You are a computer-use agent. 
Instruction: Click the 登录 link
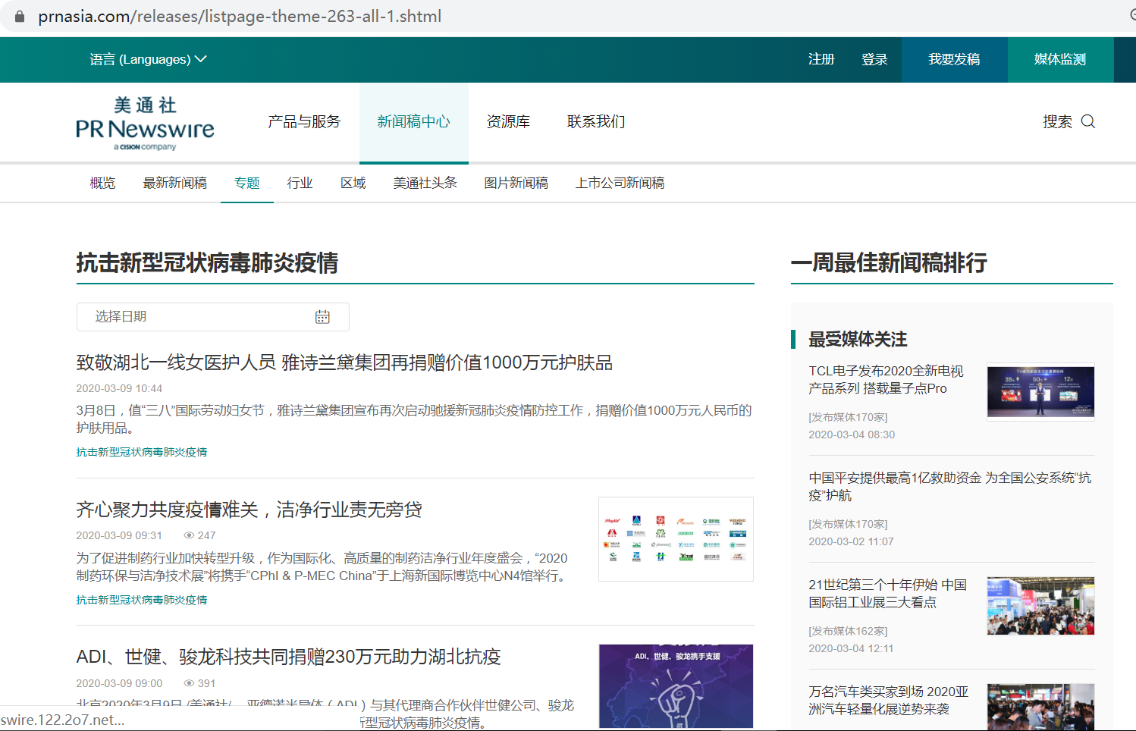pyautogui.click(x=874, y=59)
